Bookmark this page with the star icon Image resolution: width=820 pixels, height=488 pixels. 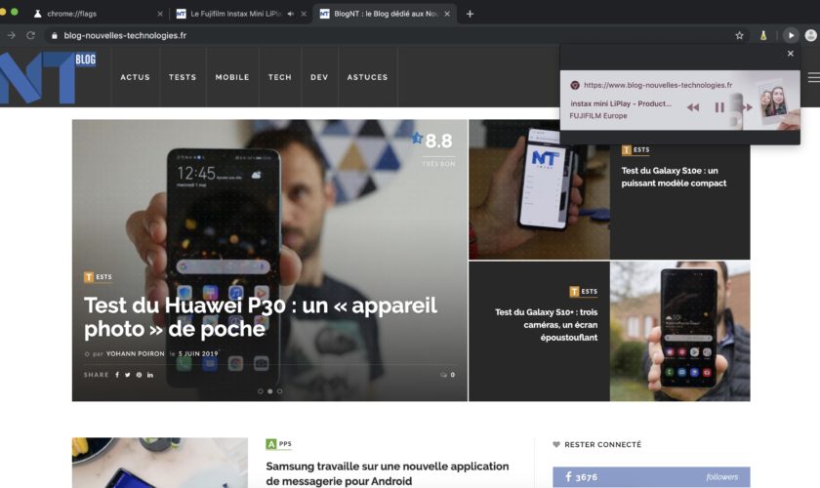pos(739,35)
